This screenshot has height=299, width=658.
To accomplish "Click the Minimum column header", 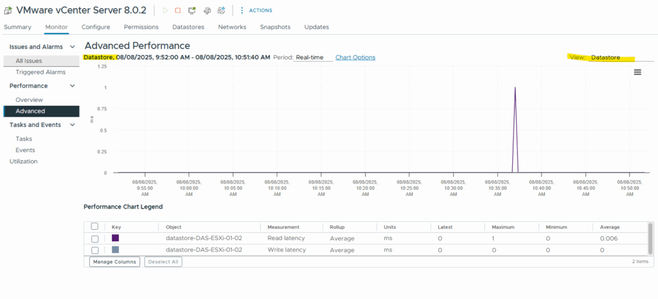I will 556,227.
